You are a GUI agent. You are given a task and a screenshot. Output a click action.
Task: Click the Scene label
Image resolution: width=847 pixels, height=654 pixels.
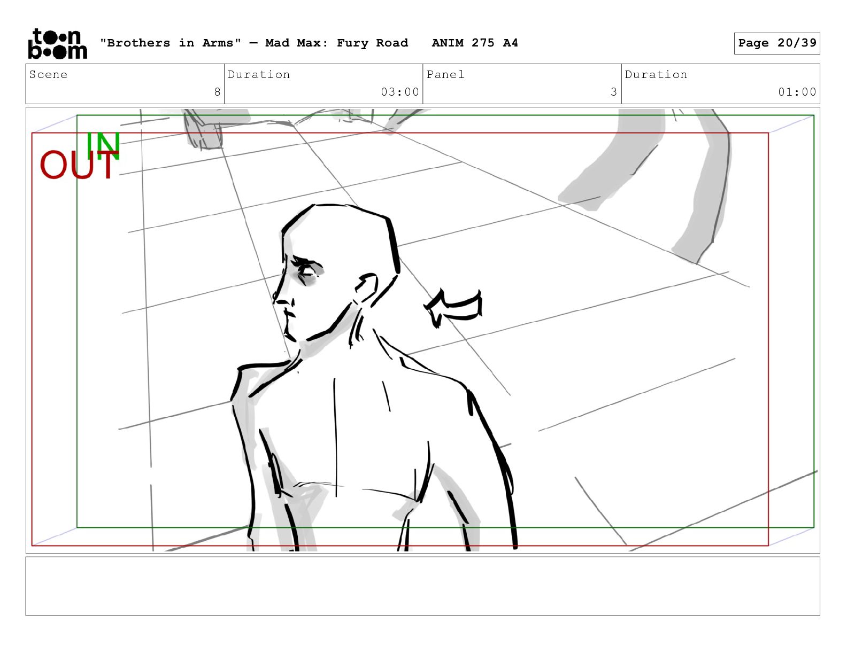(49, 74)
